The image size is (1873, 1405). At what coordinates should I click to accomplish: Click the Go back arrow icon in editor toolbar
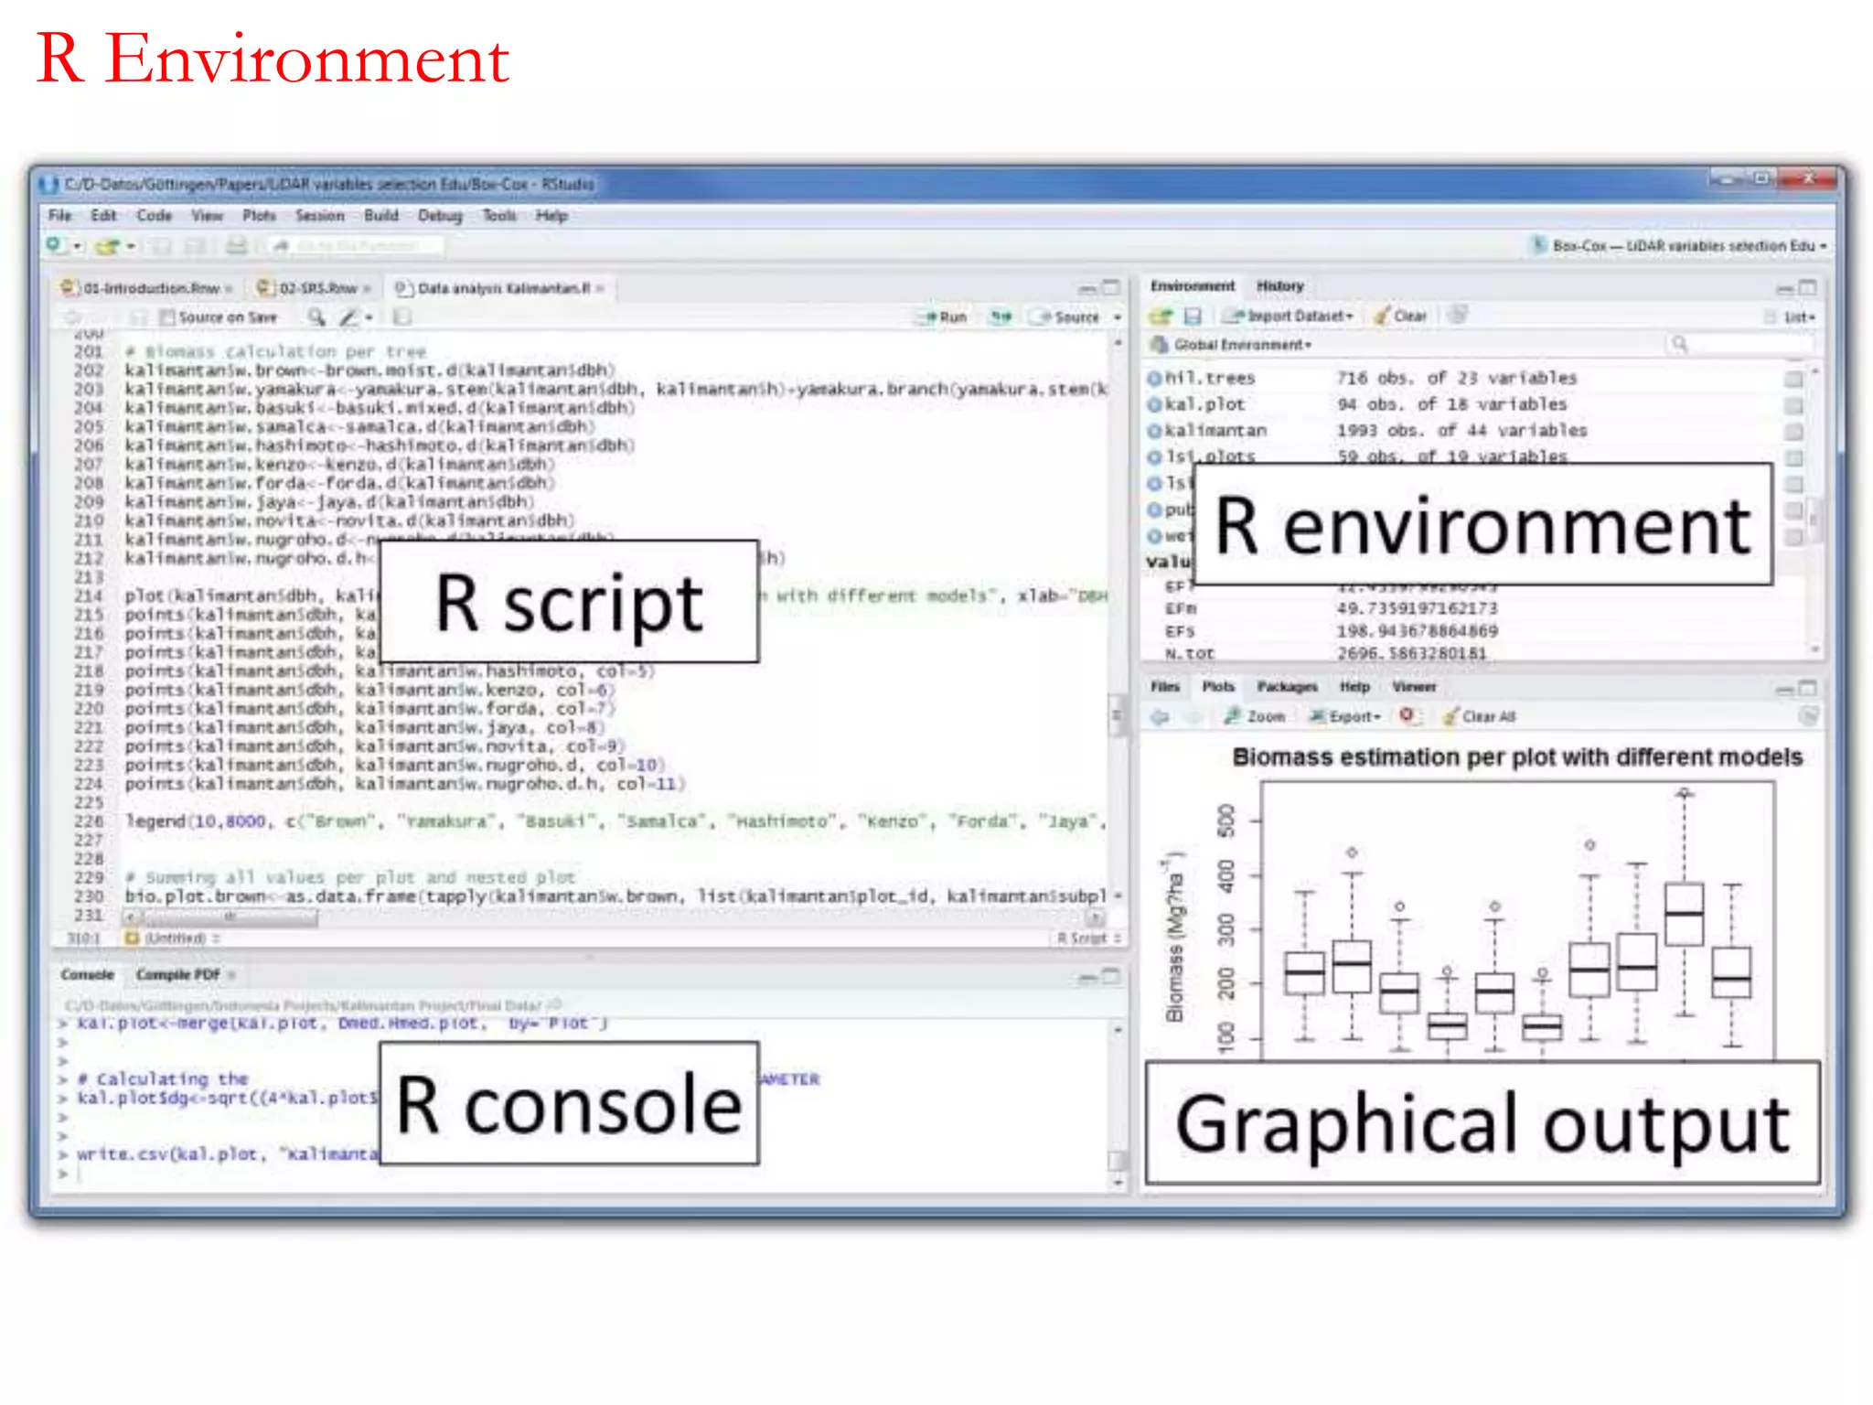click(71, 317)
